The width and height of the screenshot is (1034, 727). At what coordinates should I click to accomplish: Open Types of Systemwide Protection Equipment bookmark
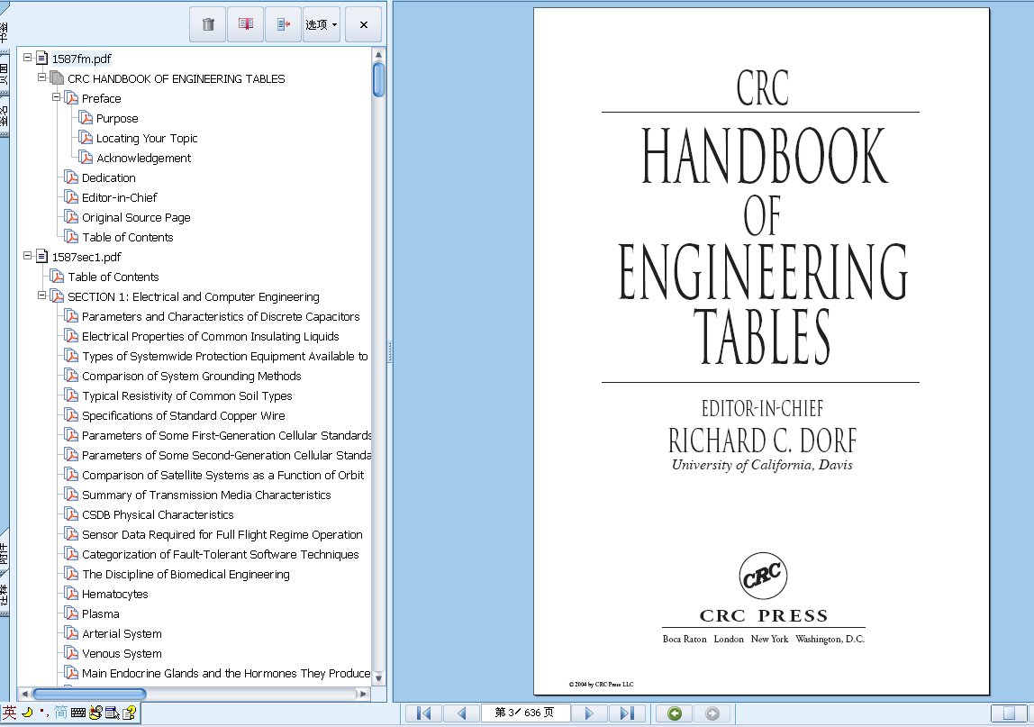point(225,356)
